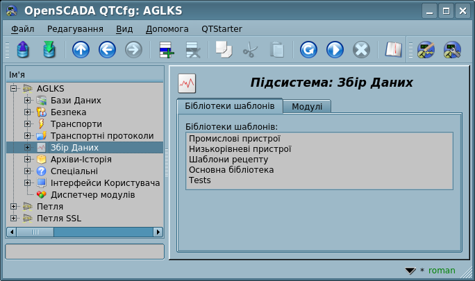This screenshot has height=281, width=475.
Task: Click the user name roman in status bar
Action: tap(442, 271)
